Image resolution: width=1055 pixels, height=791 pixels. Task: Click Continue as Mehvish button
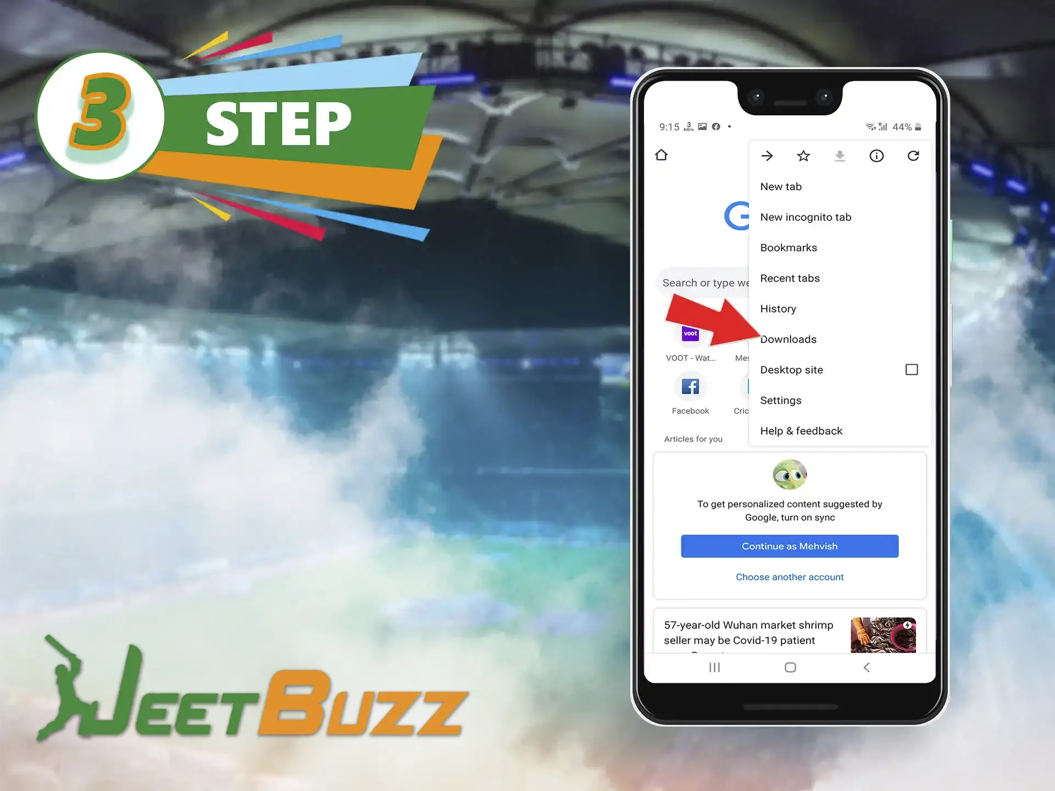[x=789, y=547]
